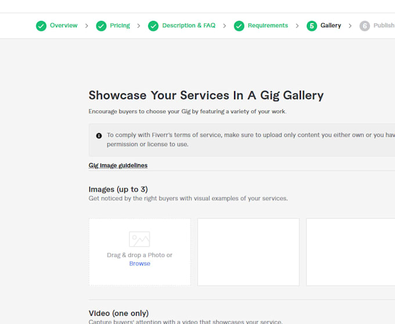Click the green step 5 circle icon
This screenshot has height=324, width=395.
pyautogui.click(x=311, y=26)
